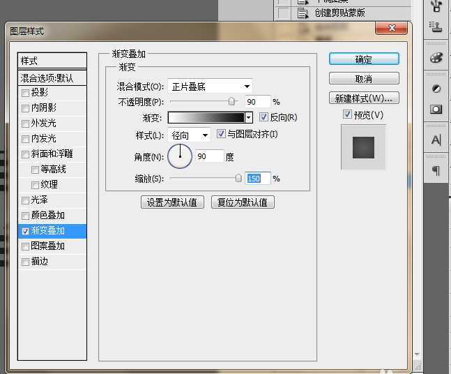Open the paragraph panel icon
Screen dimensions: 451x374
click(x=437, y=171)
